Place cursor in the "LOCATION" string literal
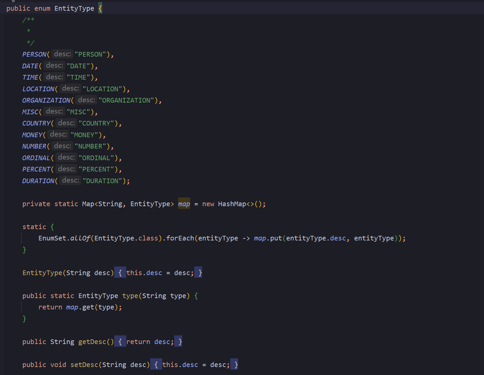This screenshot has height=375, width=484. coord(102,89)
